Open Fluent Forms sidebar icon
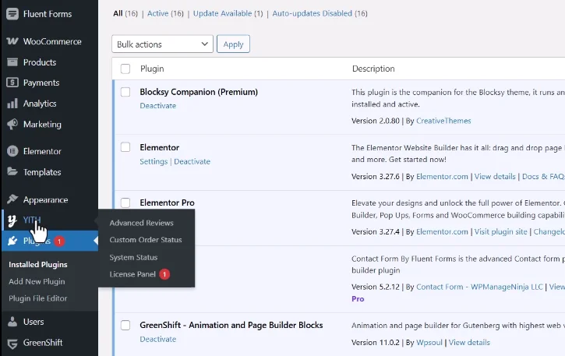This screenshot has width=565, height=356. (x=12, y=14)
